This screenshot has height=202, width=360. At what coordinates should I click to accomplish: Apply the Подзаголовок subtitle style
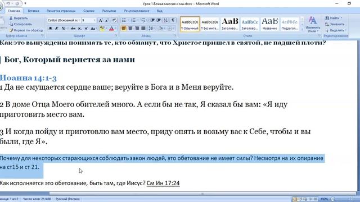click(x=290, y=24)
